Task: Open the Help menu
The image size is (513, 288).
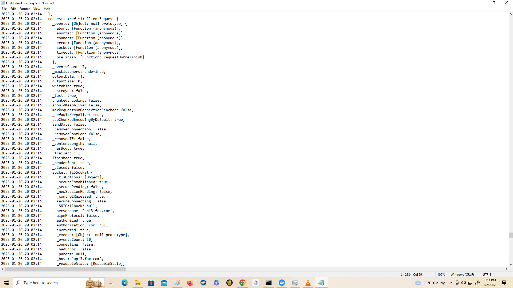Action: 47,9
